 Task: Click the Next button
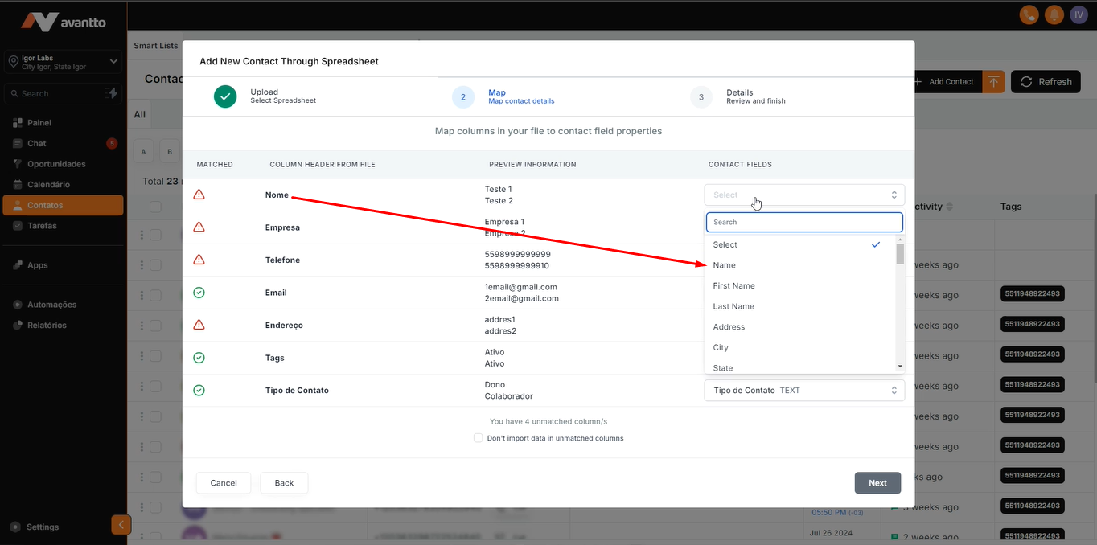pyautogui.click(x=877, y=483)
